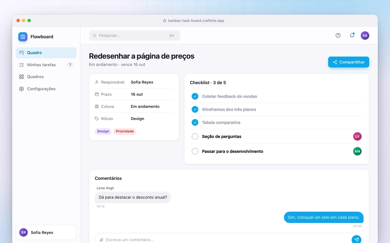Click the Em andamento column value
390x243 pixels.
point(145,107)
